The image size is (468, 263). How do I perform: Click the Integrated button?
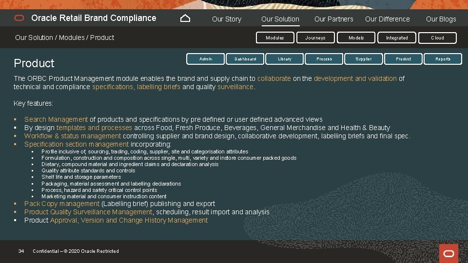click(397, 38)
